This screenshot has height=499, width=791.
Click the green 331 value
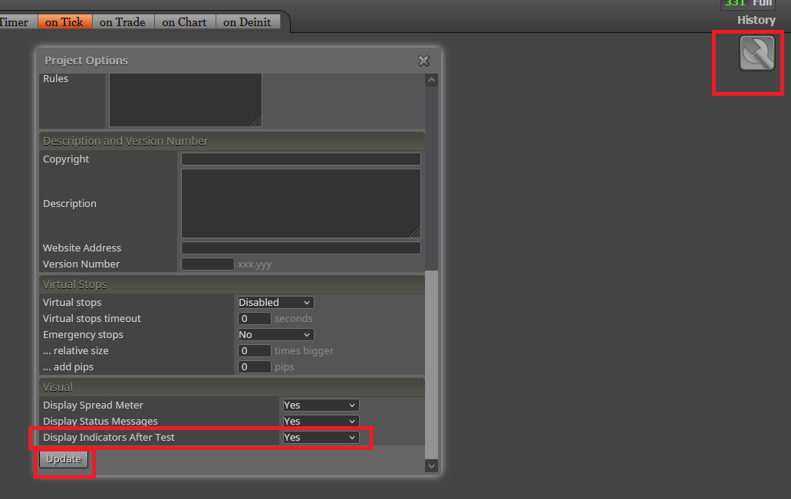pyautogui.click(x=735, y=3)
